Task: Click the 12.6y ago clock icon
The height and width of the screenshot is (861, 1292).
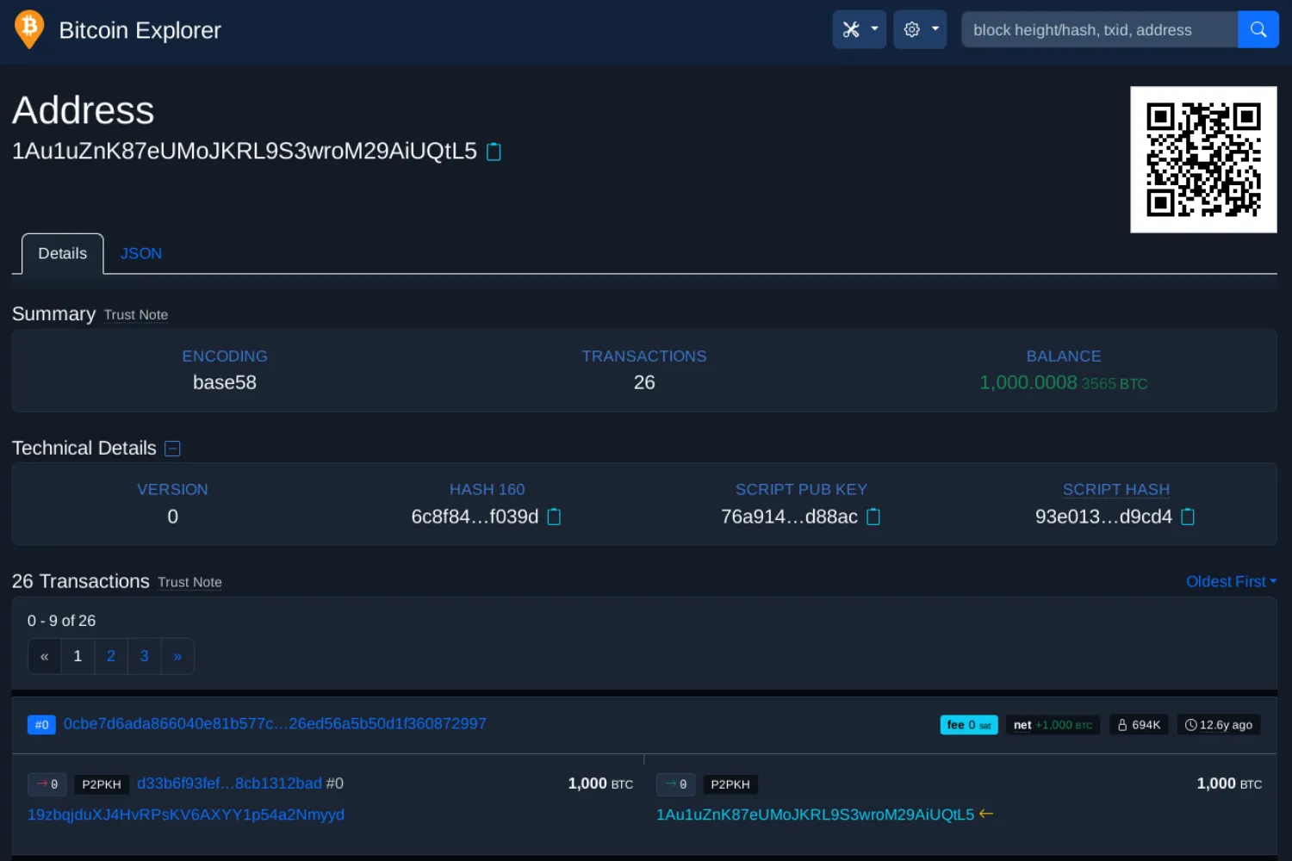Action: (x=1190, y=724)
